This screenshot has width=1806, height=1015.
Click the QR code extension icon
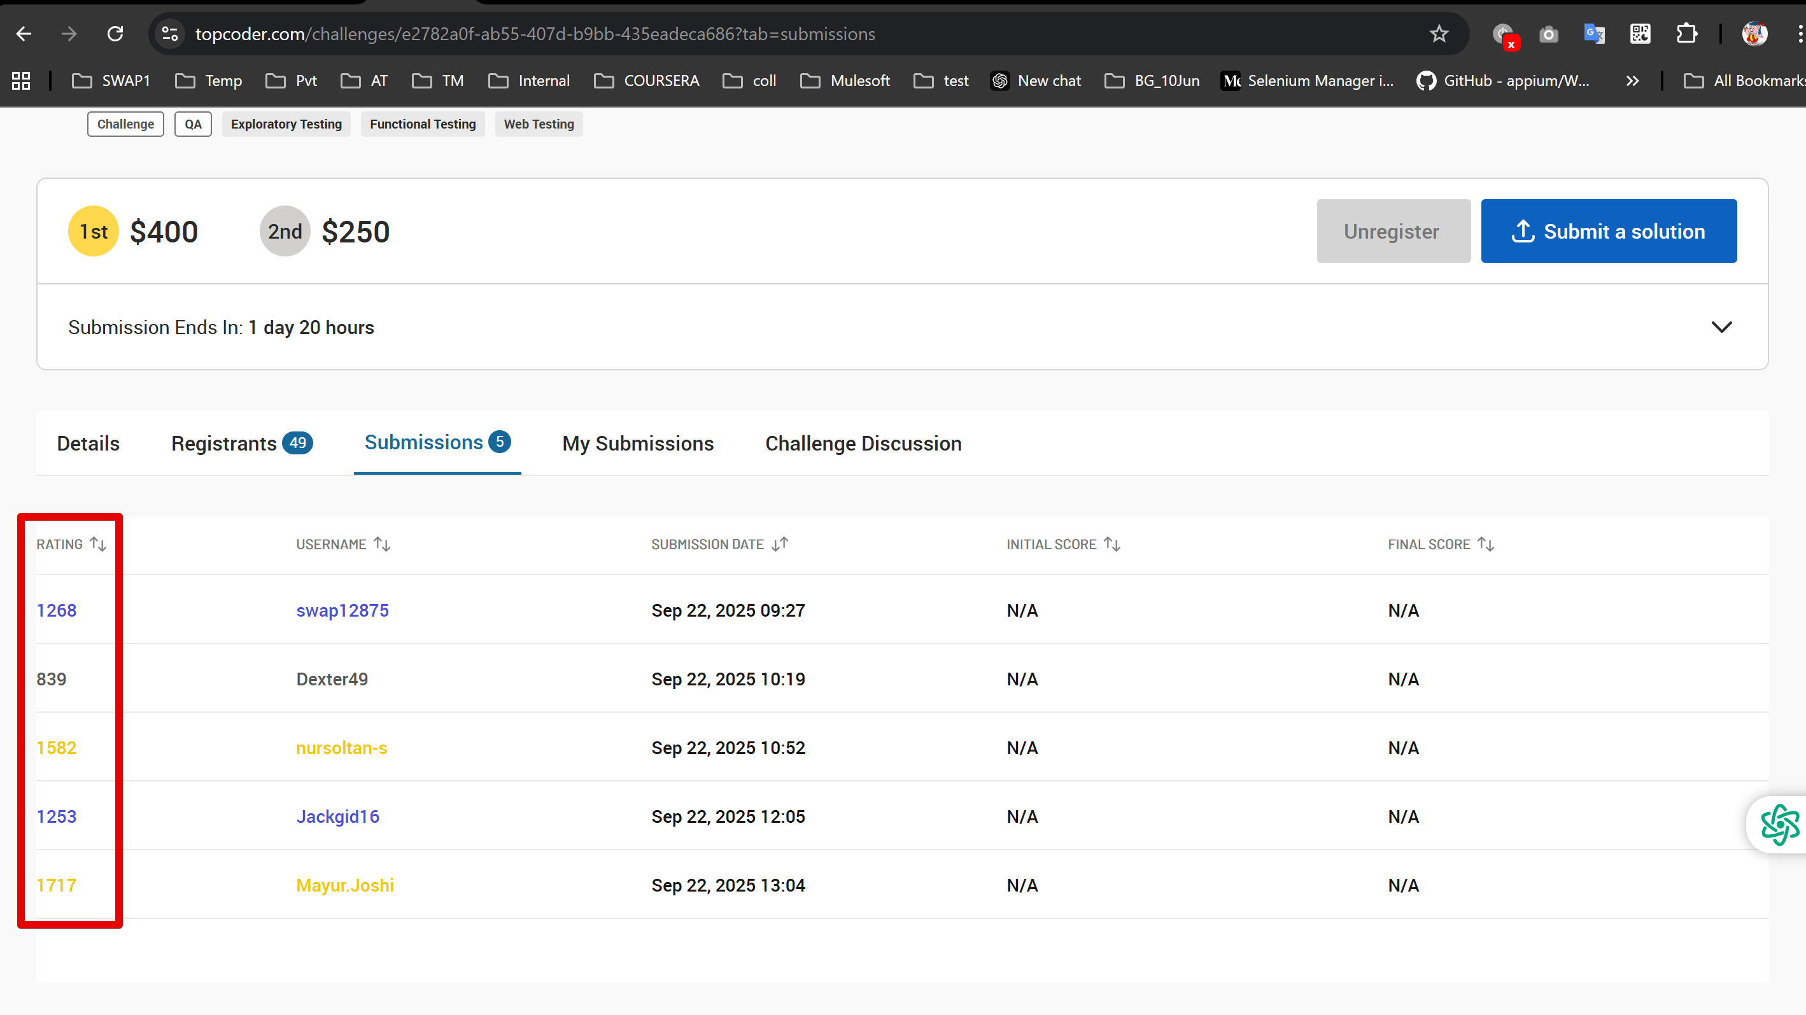point(1640,34)
